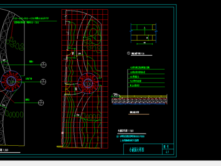Select the second cyan note line

point(129,140)
